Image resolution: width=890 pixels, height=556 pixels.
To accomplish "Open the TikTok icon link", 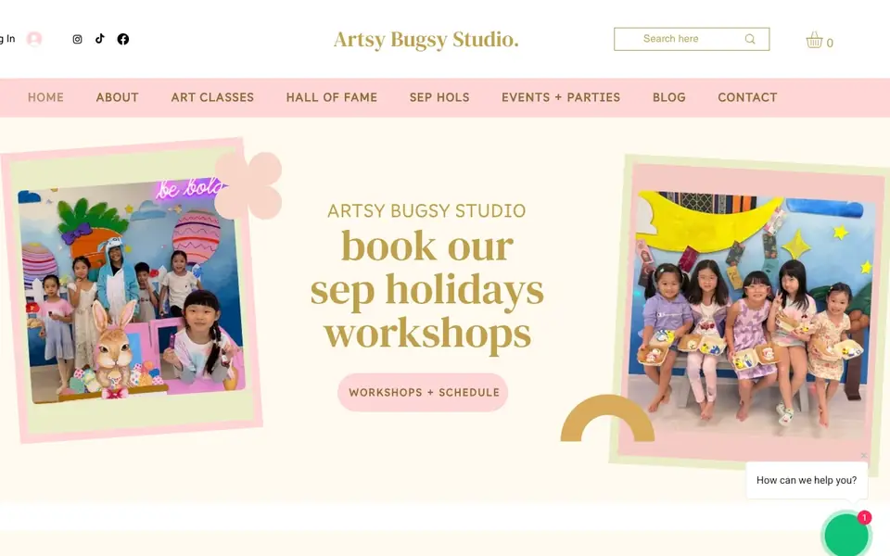I will coord(100,39).
